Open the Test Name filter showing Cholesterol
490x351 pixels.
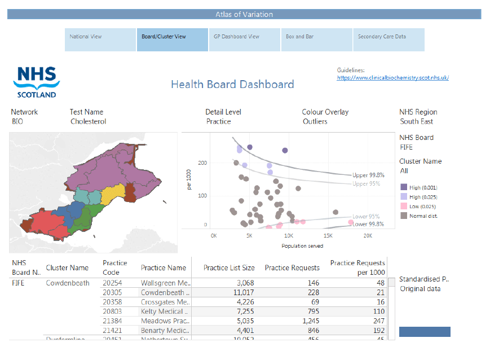[88, 121]
